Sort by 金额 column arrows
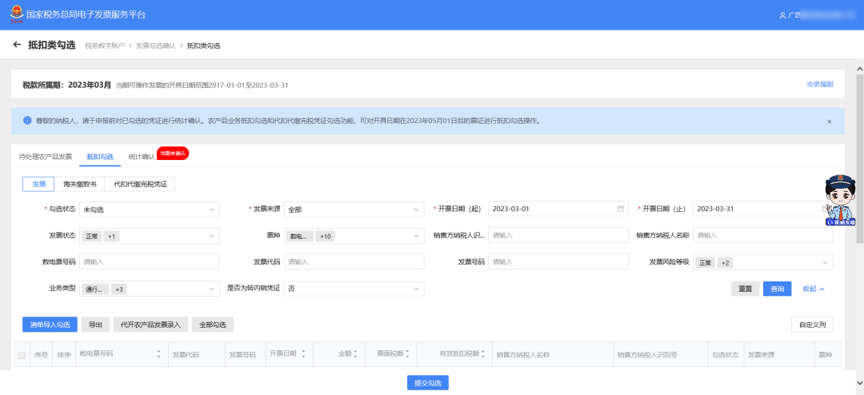Image resolution: width=864 pixels, height=395 pixels. click(x=355, y=354)
